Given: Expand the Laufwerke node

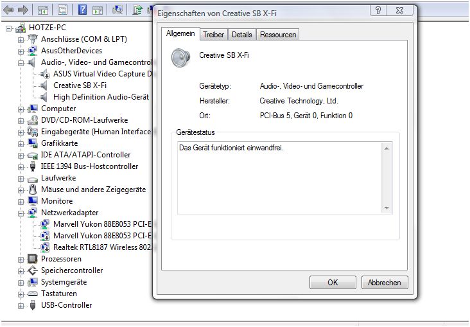Looking at the screenshot, I should coord(21,179).
